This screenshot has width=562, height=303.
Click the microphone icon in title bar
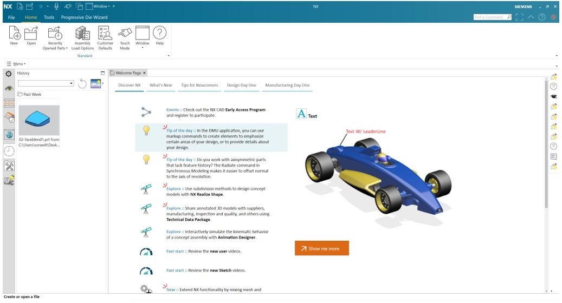[56, 6]
